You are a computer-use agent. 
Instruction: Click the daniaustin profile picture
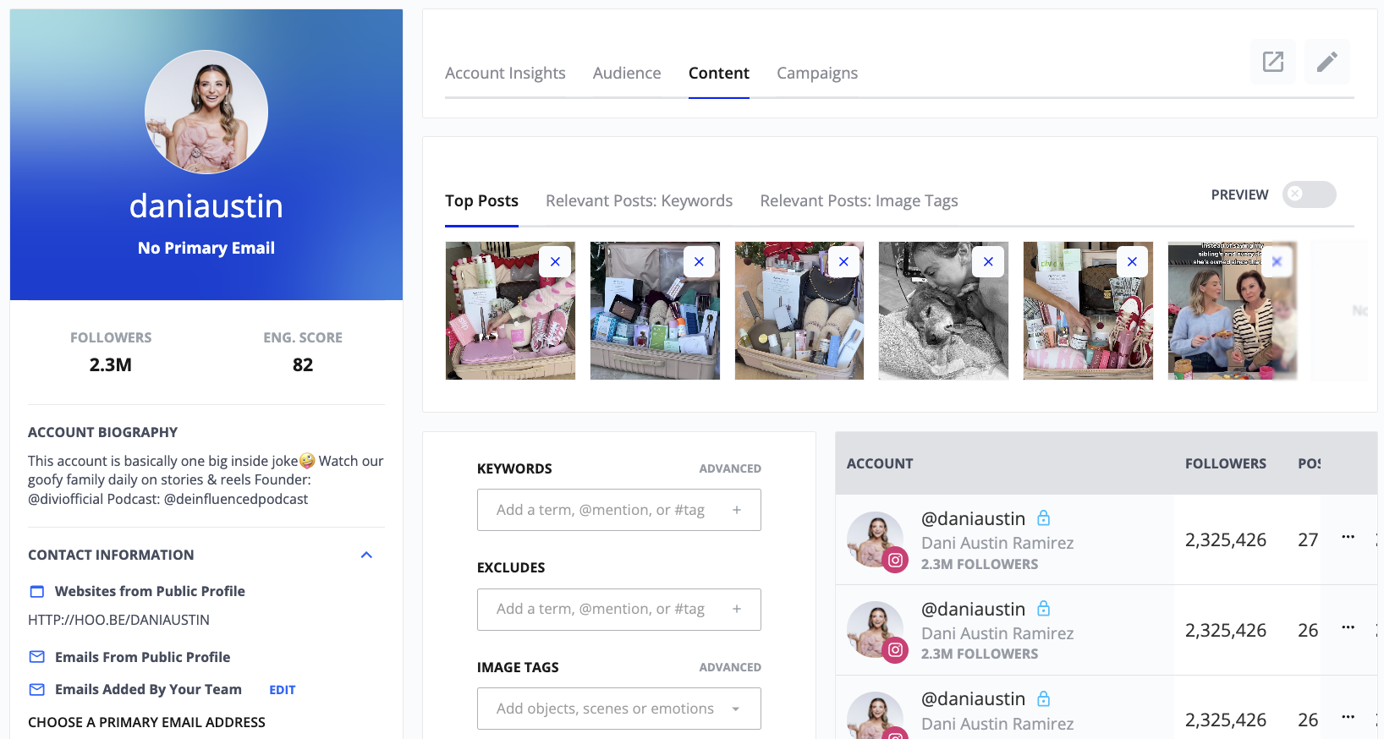coord(206,112)
